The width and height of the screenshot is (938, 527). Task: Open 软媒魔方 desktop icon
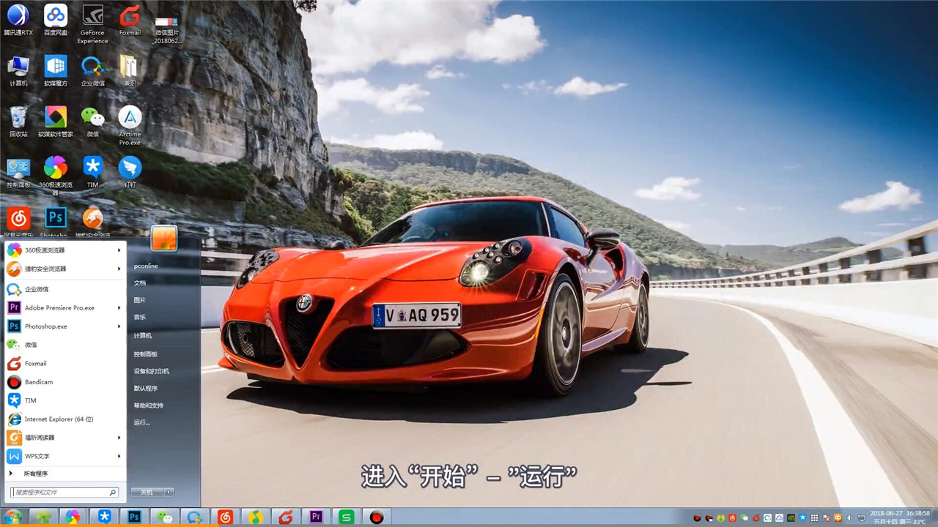click(56, 67)
